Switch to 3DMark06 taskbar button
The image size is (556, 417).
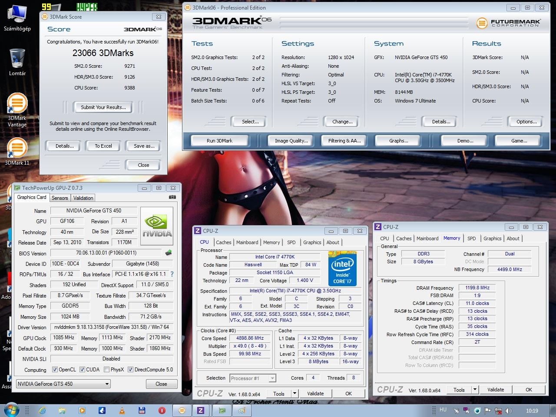(x=182, y=410)
